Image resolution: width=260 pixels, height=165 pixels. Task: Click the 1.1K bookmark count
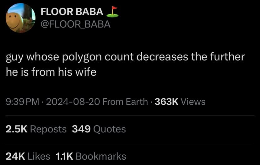tap(64, 156)
